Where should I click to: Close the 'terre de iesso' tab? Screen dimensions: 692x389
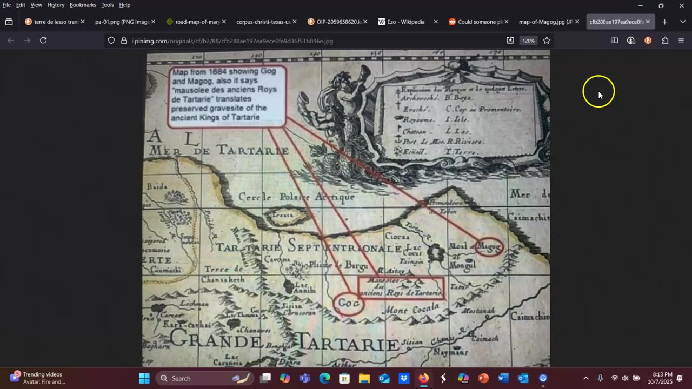[x=83, y=22]
